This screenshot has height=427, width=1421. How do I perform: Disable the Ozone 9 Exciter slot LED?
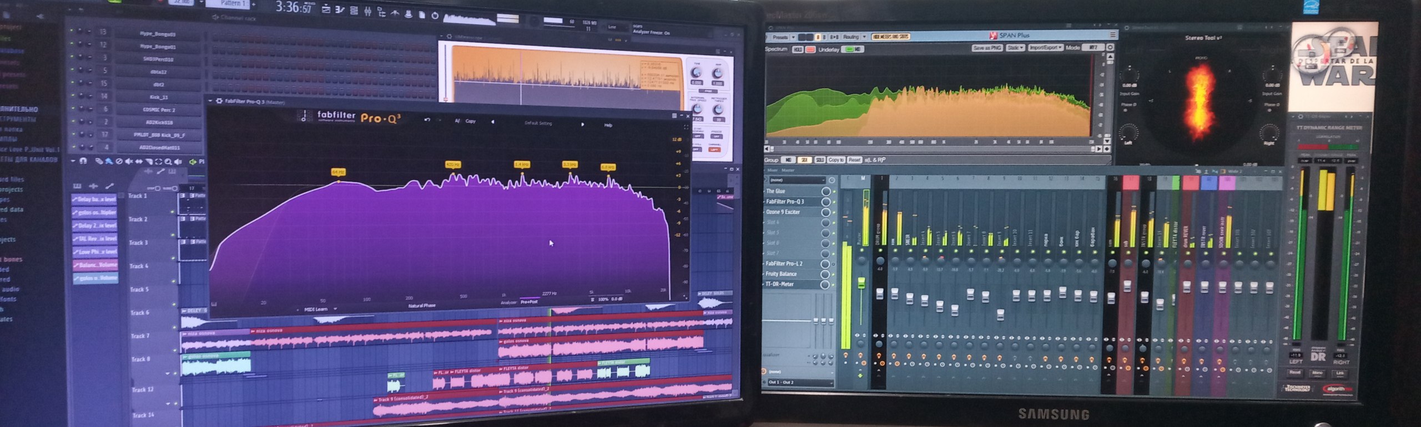[834, 212]
